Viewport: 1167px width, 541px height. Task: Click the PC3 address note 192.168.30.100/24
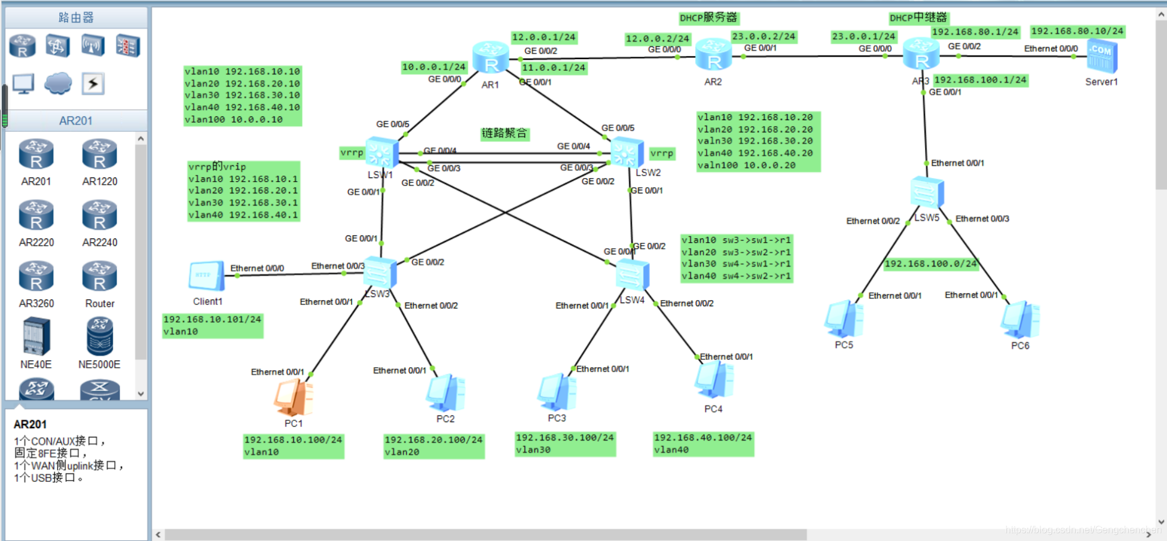coord(565,444)
